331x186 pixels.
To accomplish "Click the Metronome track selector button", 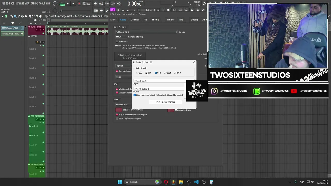I will click(x=171, y=110).
